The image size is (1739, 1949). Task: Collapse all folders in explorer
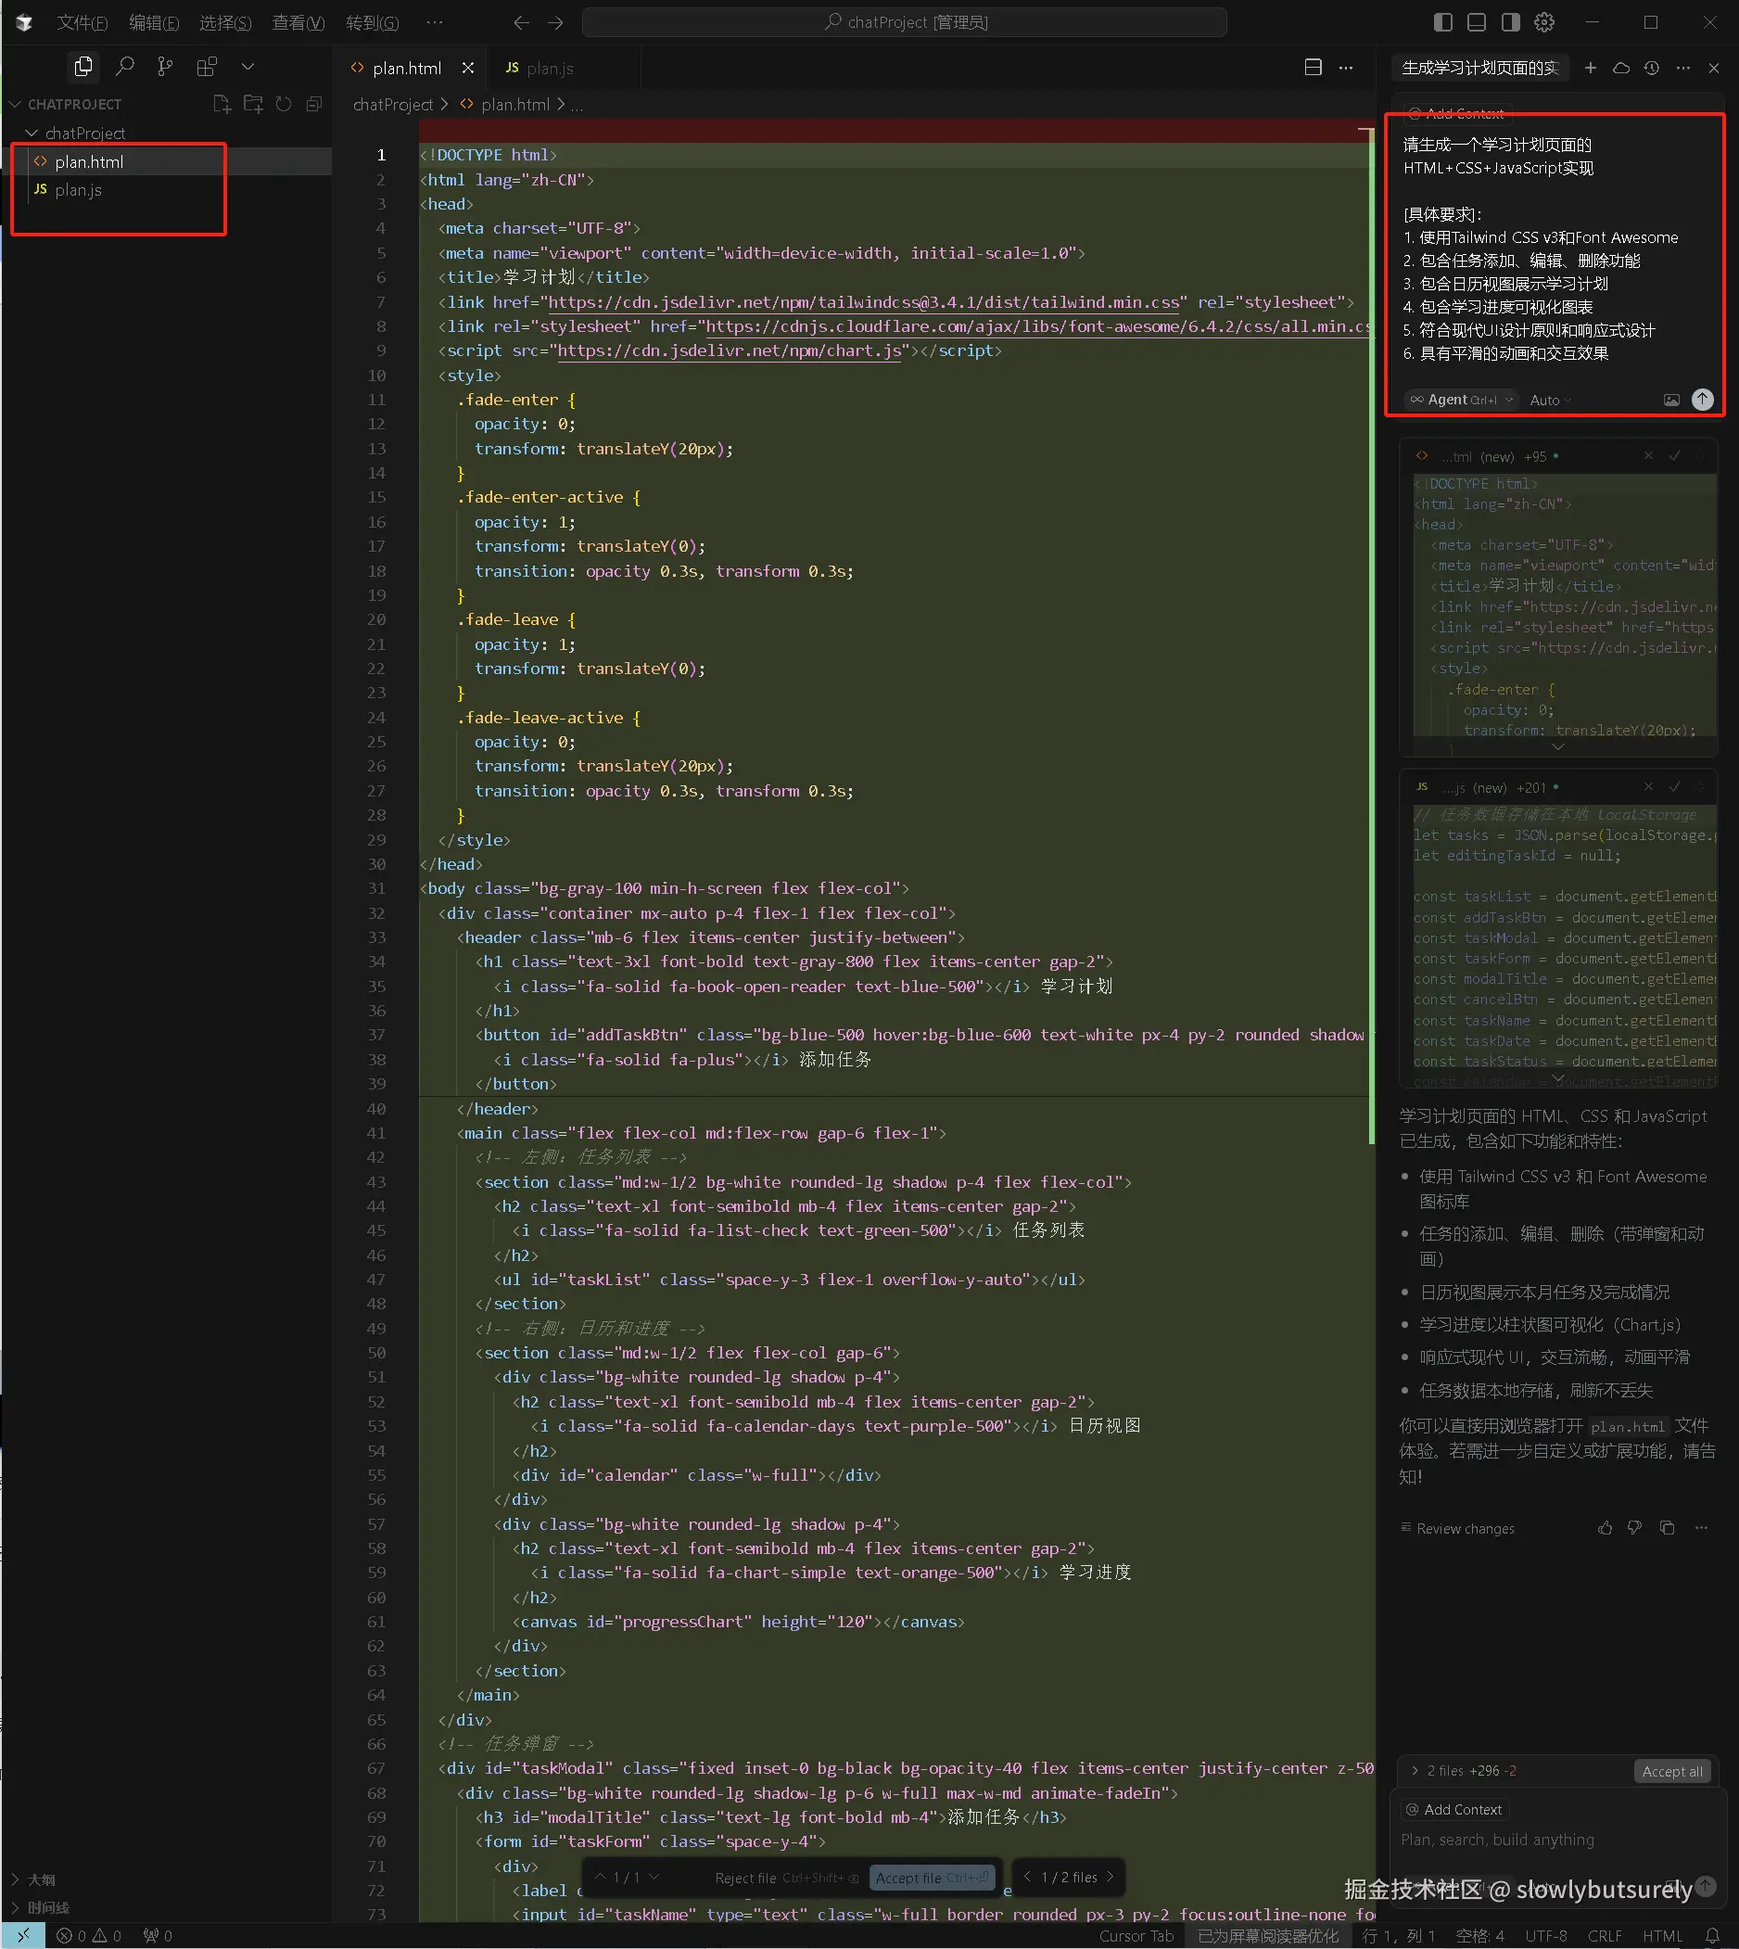click(314, 104)
